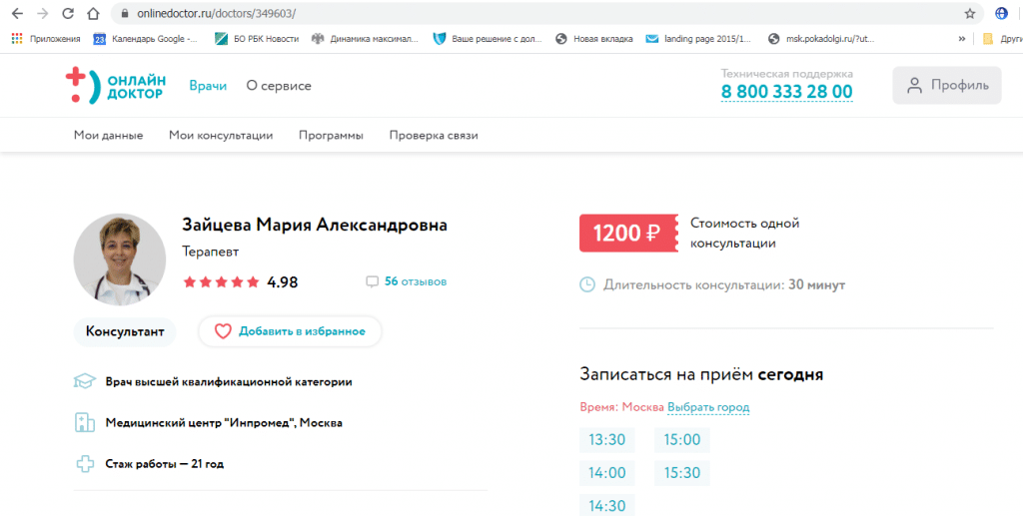Switch to Мои консультации tab

(x=221, y=136)
